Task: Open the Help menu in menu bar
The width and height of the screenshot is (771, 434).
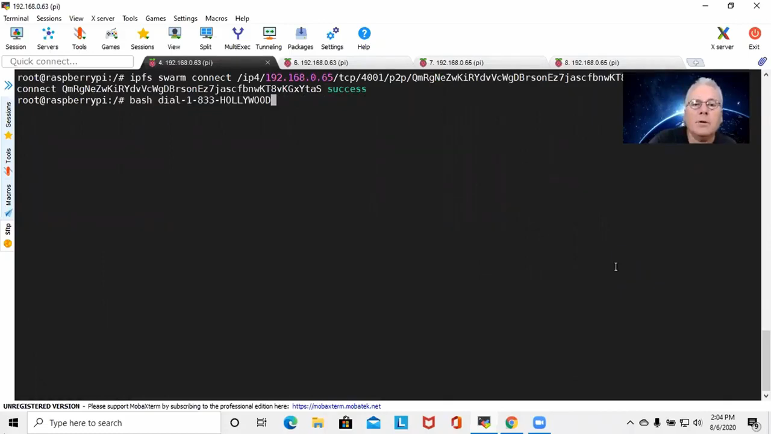Action: coord(242,18)
